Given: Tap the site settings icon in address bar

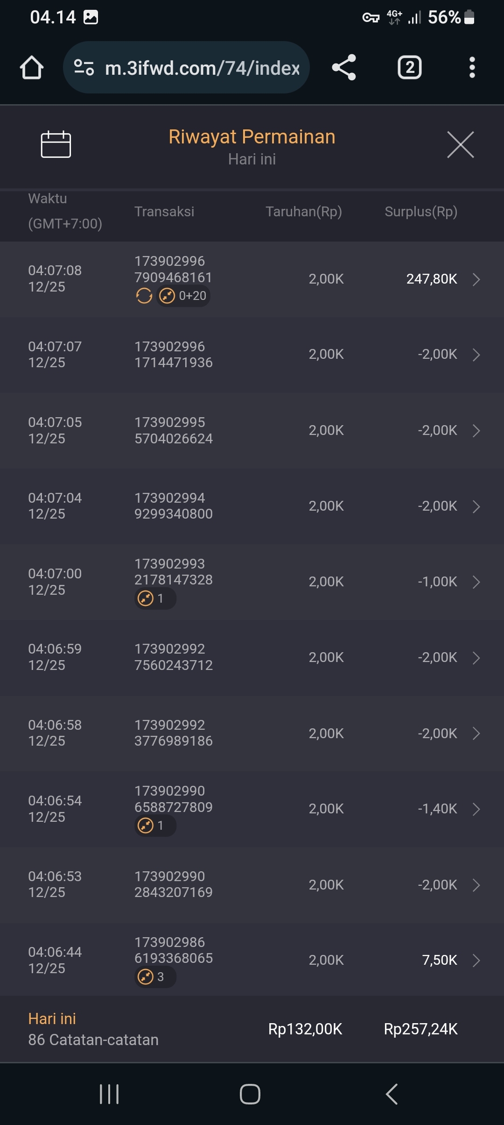Looking at the screenshot, I should pos(84,68).
